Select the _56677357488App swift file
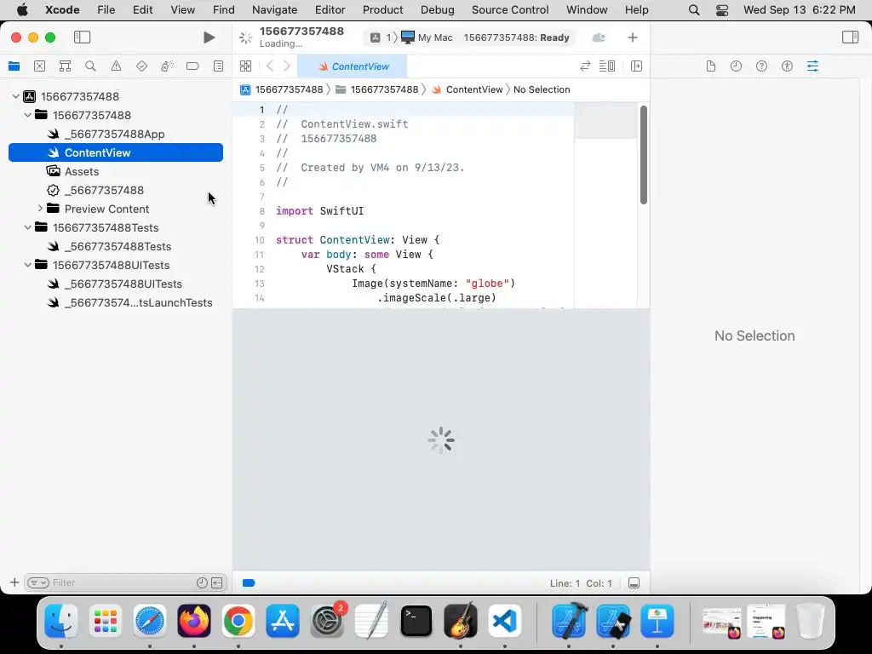 (116, 134)
